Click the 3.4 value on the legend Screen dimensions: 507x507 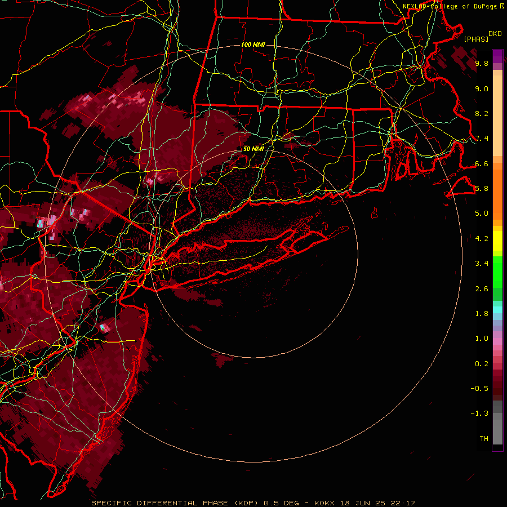(482, 264)
